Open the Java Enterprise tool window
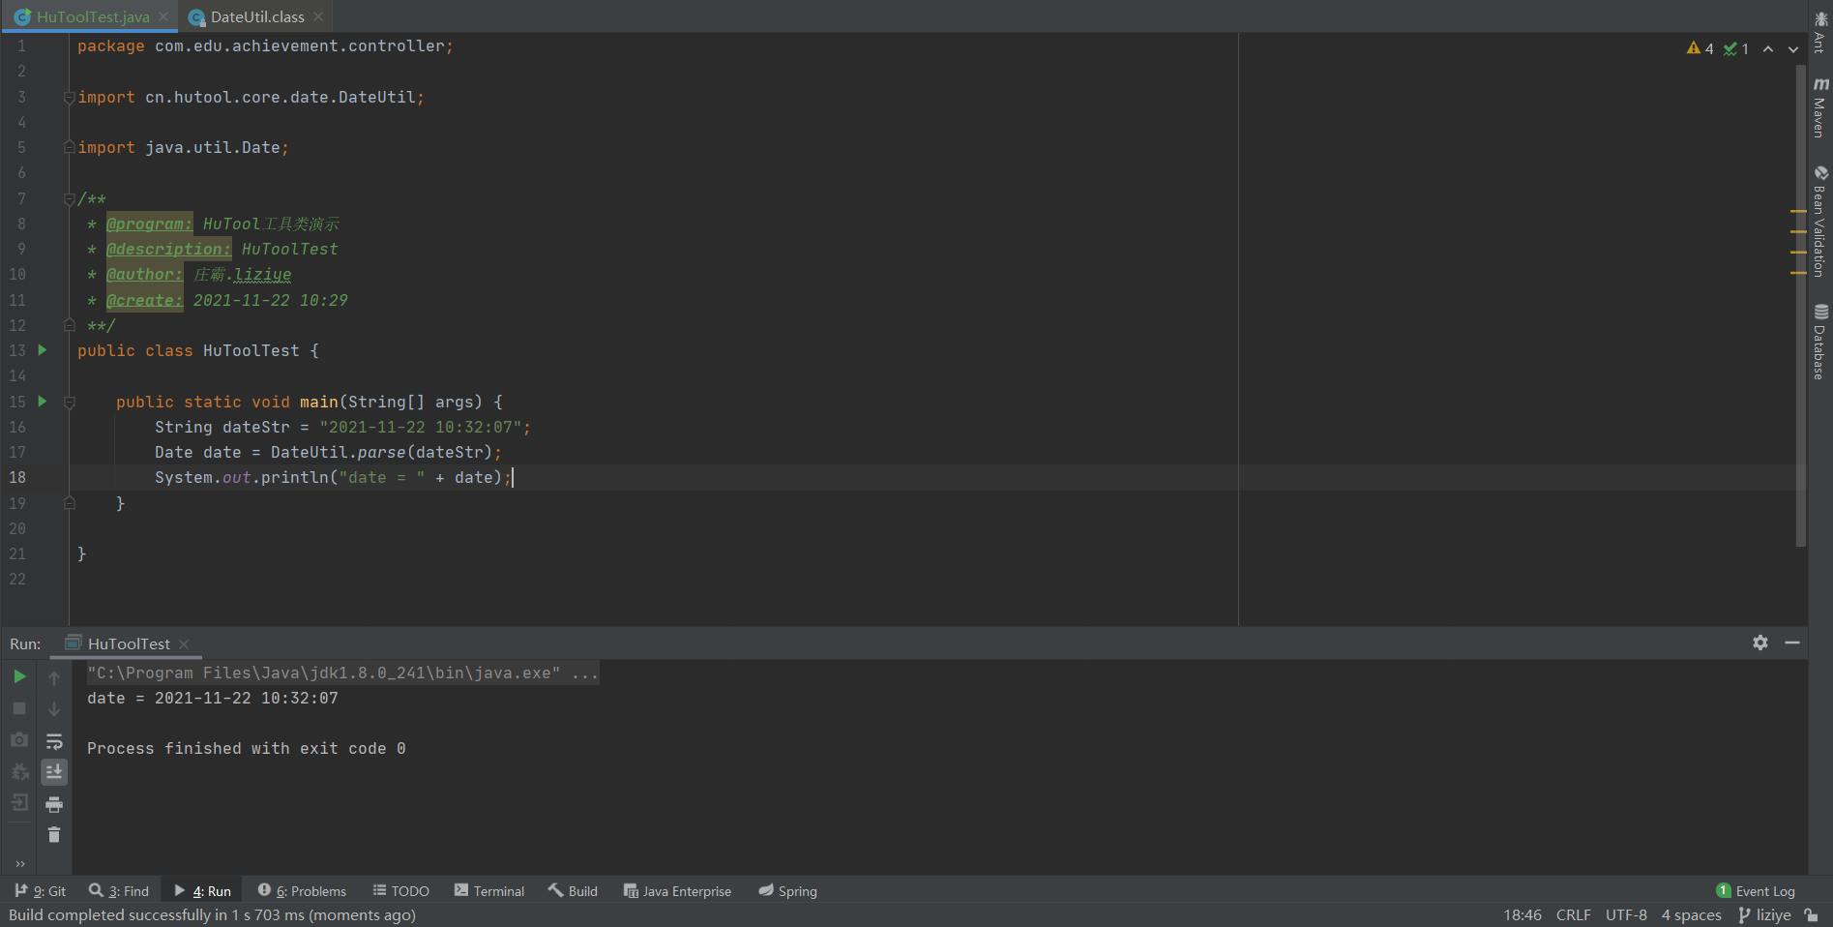This screenshot has width=1833, height=927. 677,891
